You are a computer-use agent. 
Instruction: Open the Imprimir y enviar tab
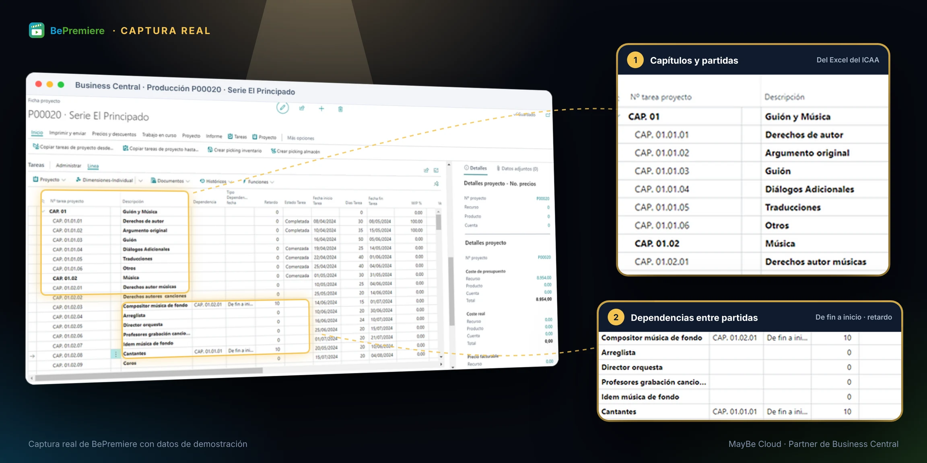click(68, 133)
